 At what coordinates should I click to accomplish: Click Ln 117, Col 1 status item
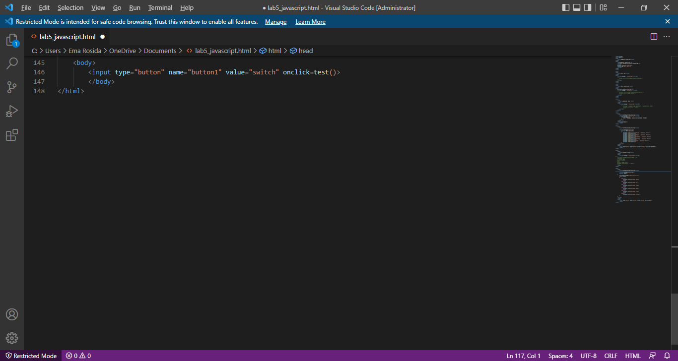(524, 356)
